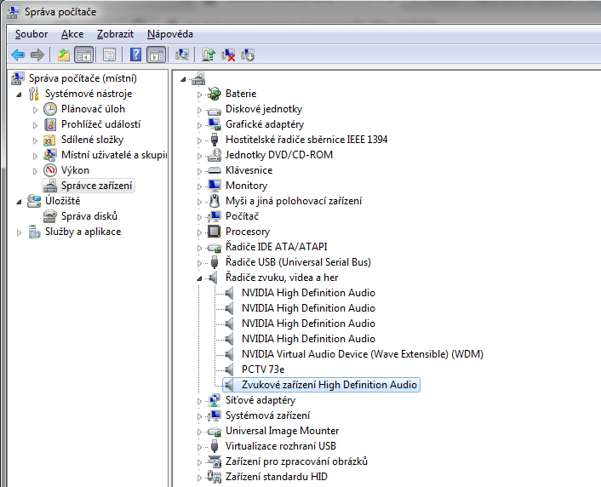This screenshot has height=487, width=601.
Task: Collapse the Úložiště node
Action: [20, 202]
